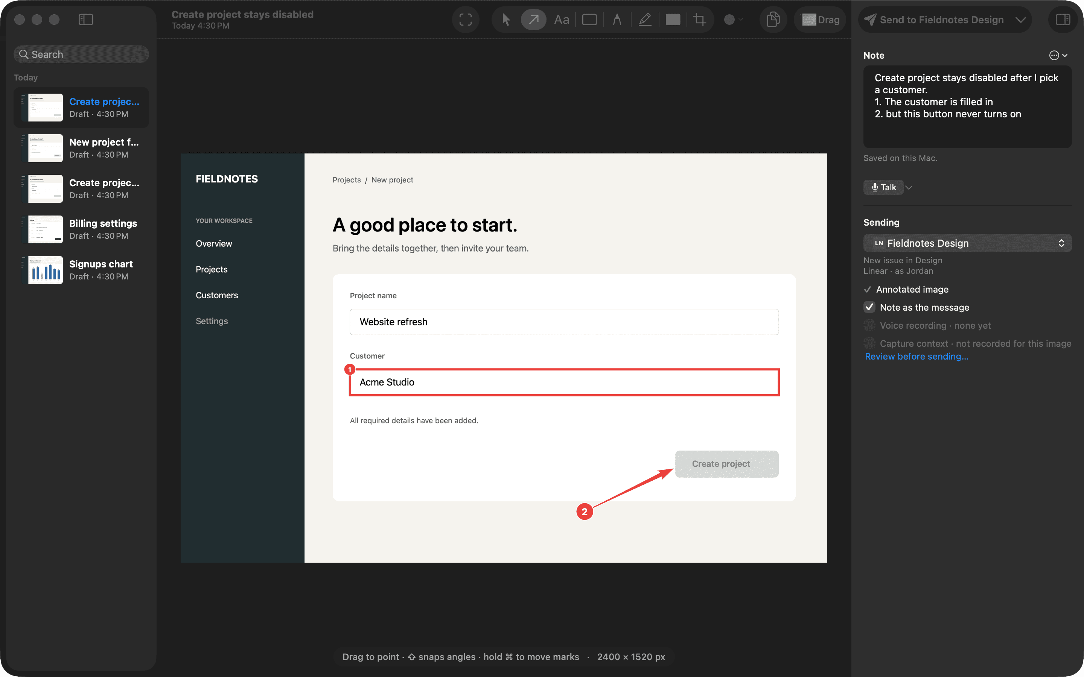Open the Fieldnotes Design destination dropdown
Image resolution: width=1084 pixels, height=677 pixels.
pyautogui.click(x=967, y=243)
